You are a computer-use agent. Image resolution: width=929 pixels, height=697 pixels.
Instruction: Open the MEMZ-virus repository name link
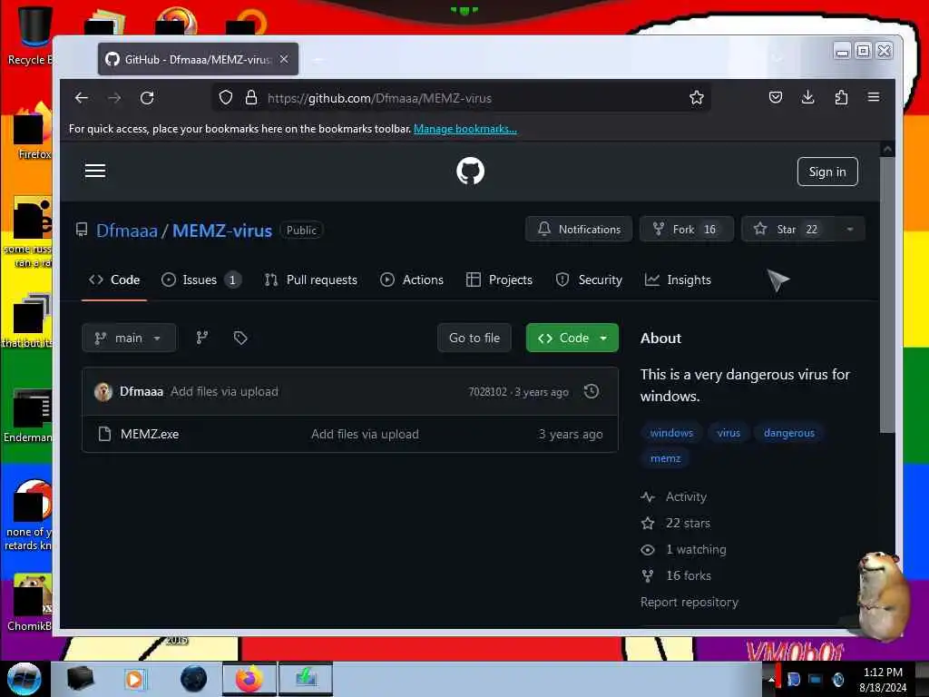pyautogui.click(x=222, y=231)
